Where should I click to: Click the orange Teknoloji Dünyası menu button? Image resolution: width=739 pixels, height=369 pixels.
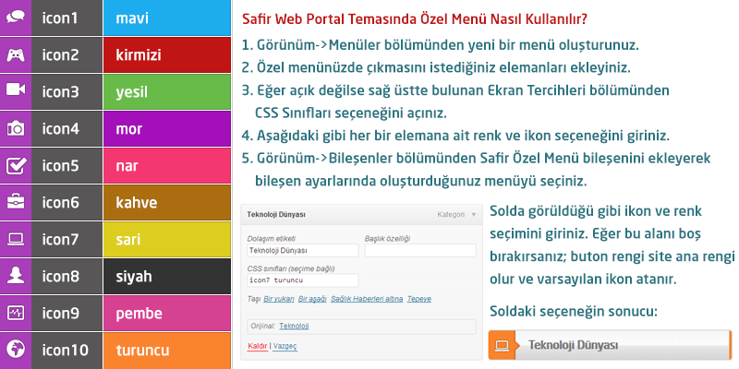pos(610,345)
